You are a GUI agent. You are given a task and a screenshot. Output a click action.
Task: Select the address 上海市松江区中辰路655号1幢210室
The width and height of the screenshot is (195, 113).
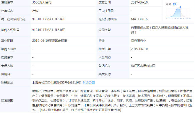(56, 83)
